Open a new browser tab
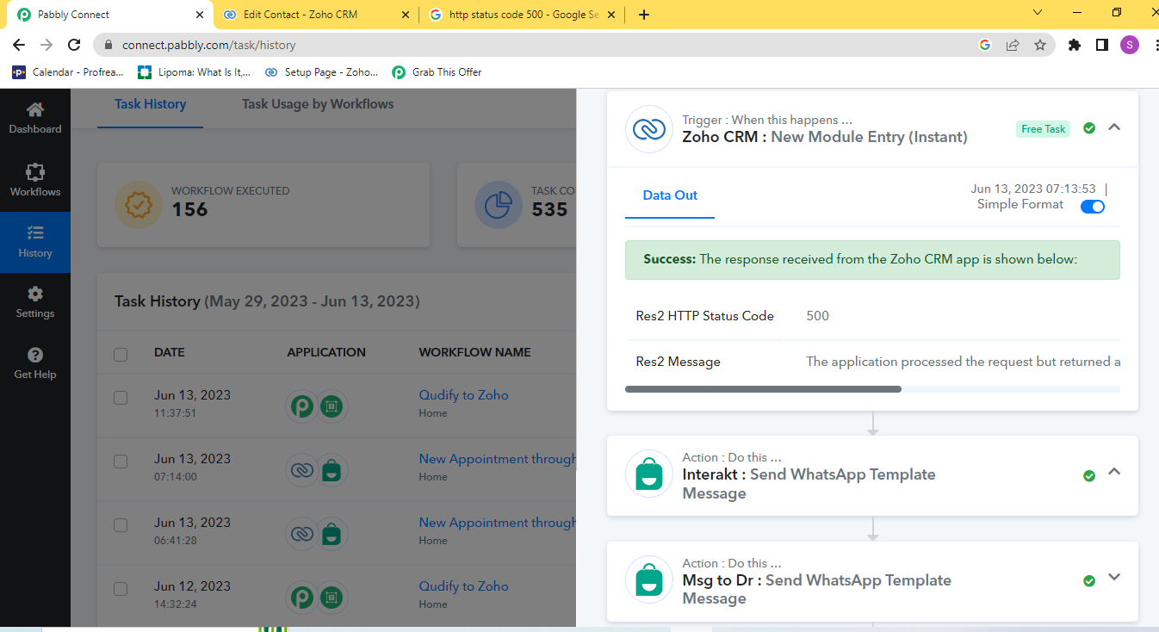Viewport: 1159px width, 632px height. click(644, 15)
